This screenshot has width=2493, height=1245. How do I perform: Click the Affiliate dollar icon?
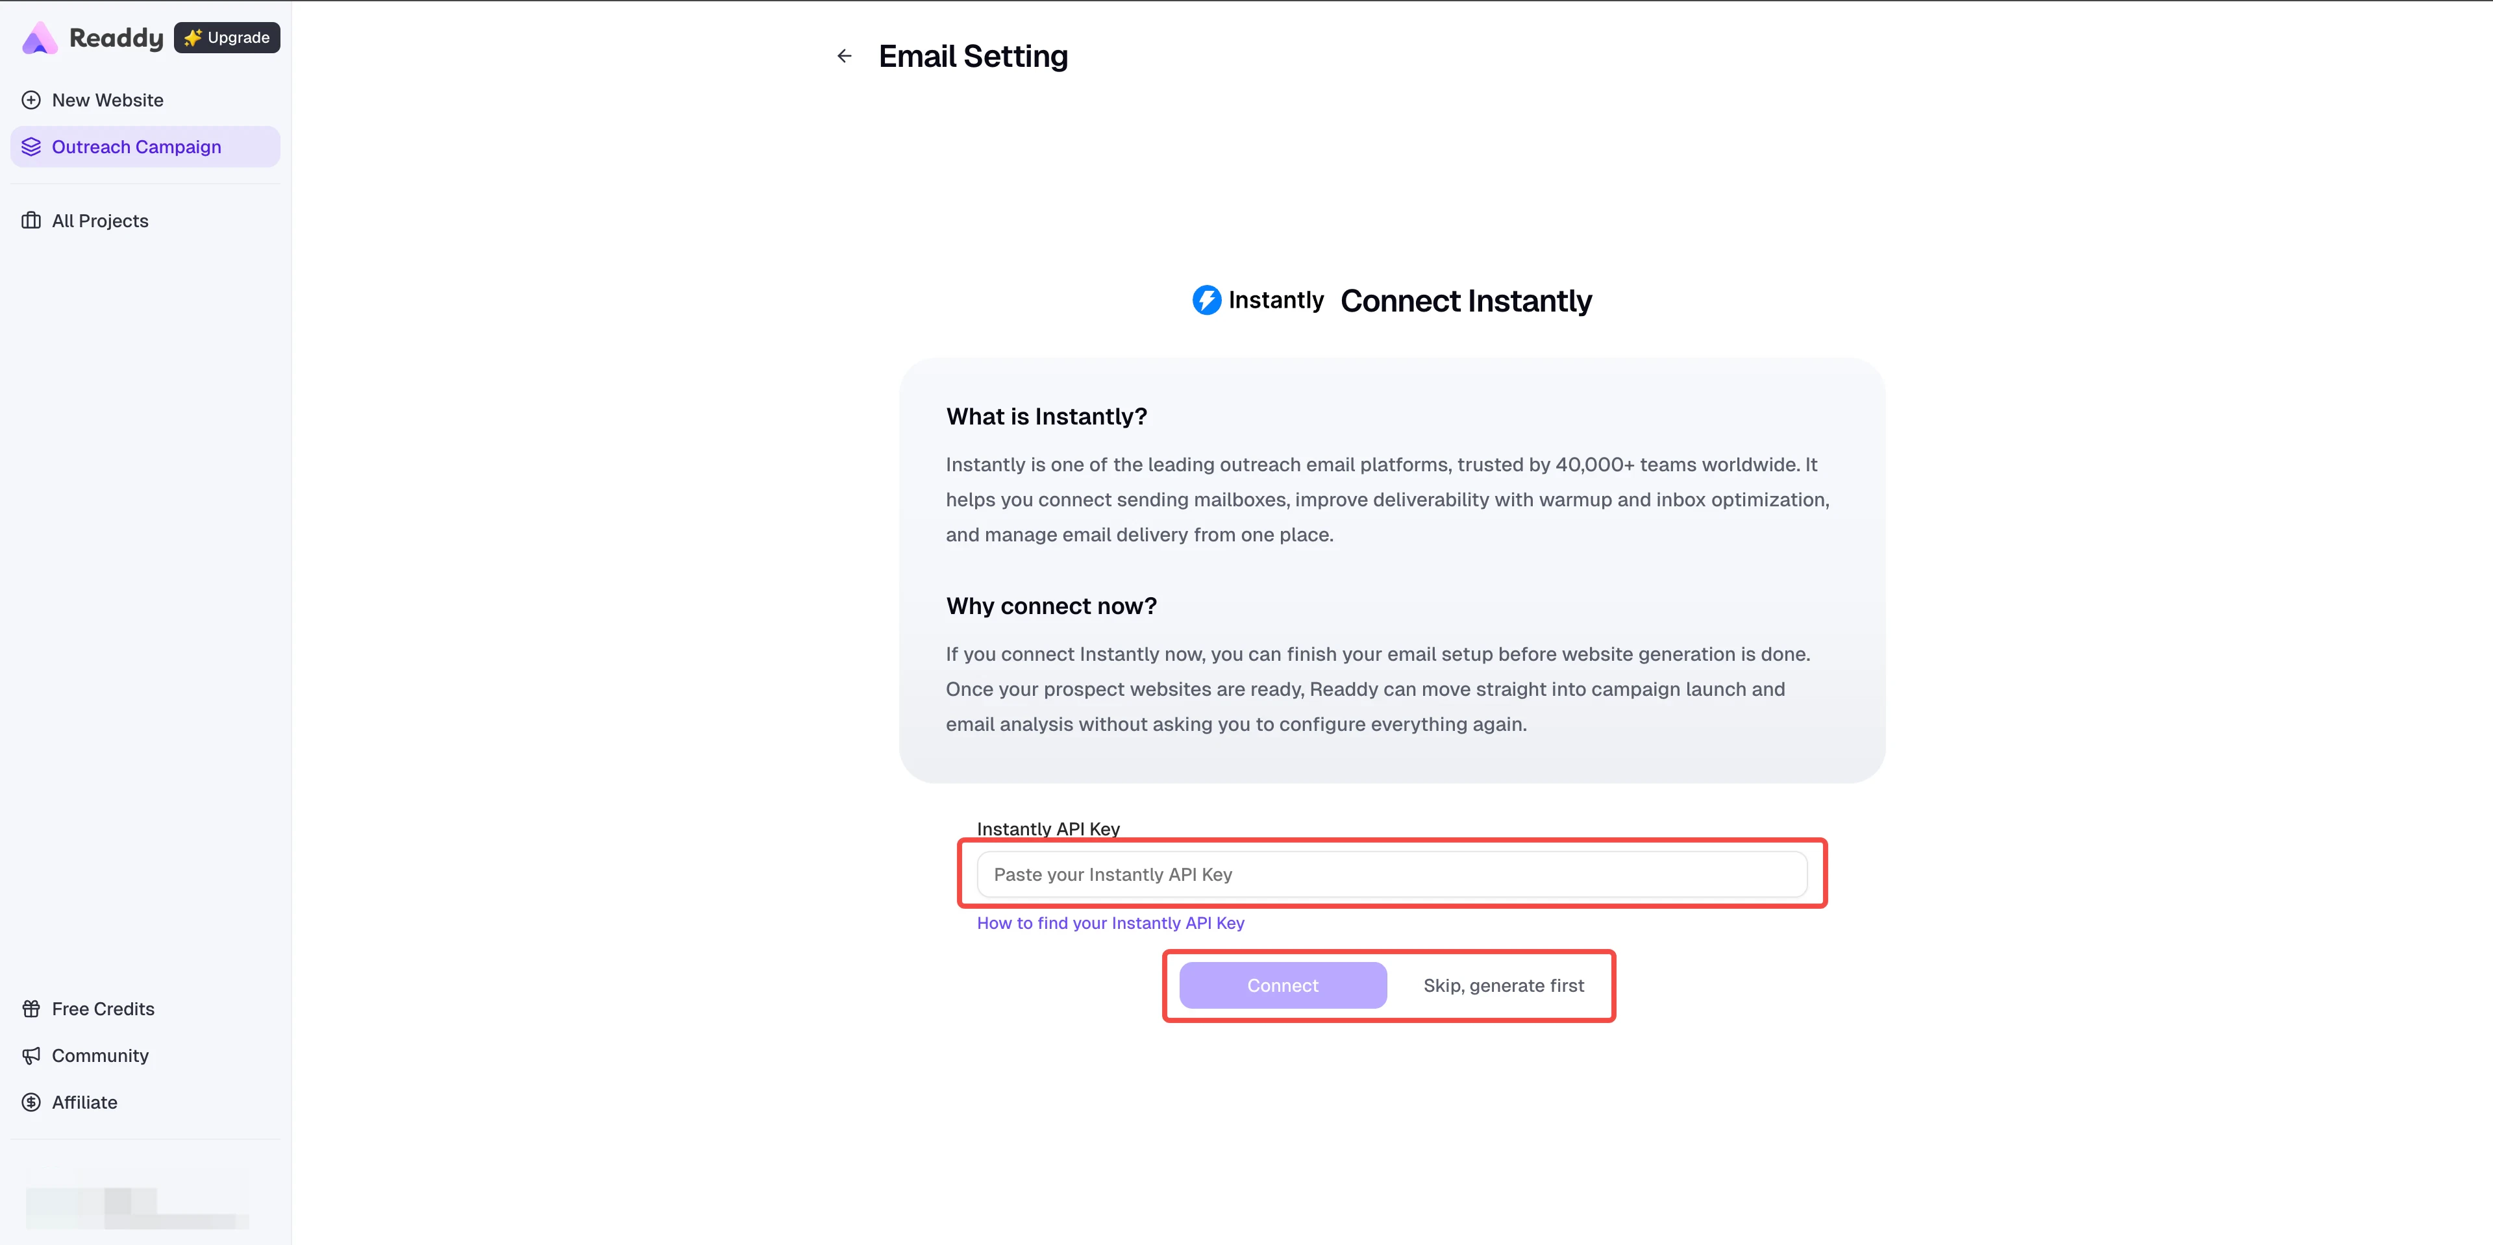coord(31,1102)
